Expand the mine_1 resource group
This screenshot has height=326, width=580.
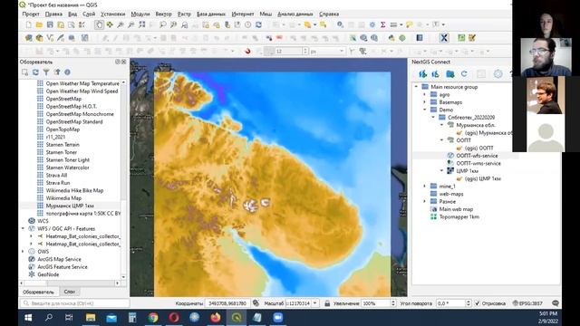(425, 187)
